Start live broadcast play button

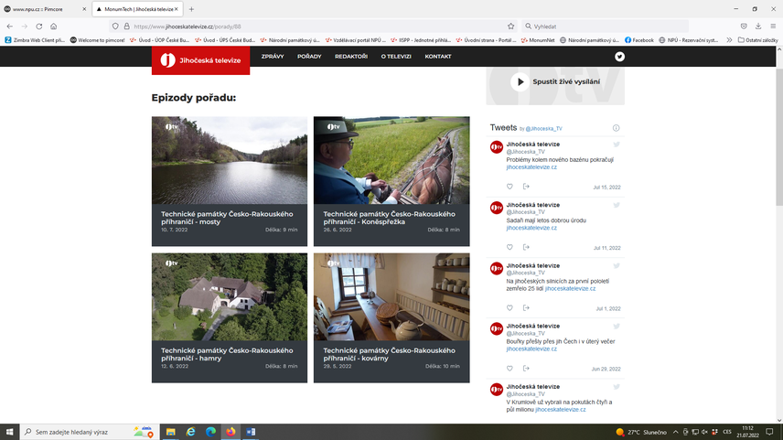point(520,82)
